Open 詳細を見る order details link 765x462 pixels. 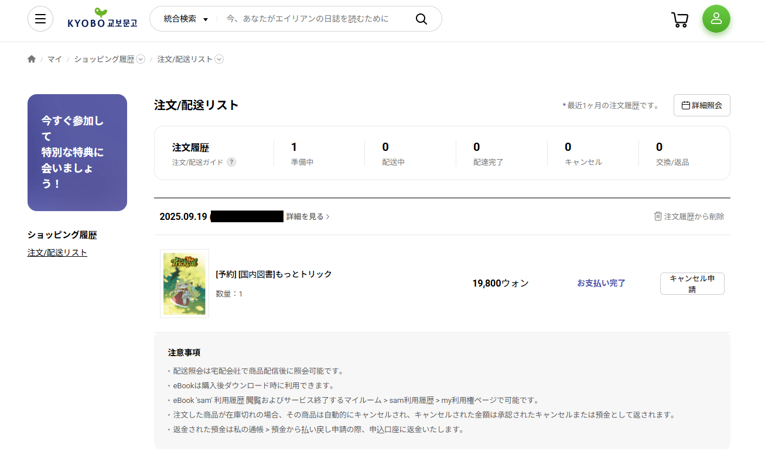pos(308,216)
